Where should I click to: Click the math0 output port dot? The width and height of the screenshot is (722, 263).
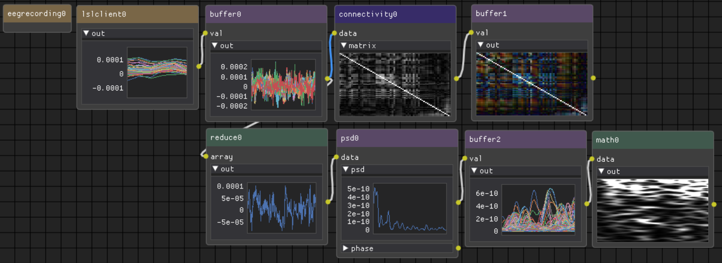(x=714, y=204)
